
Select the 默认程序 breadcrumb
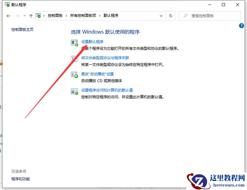(111, 16)
